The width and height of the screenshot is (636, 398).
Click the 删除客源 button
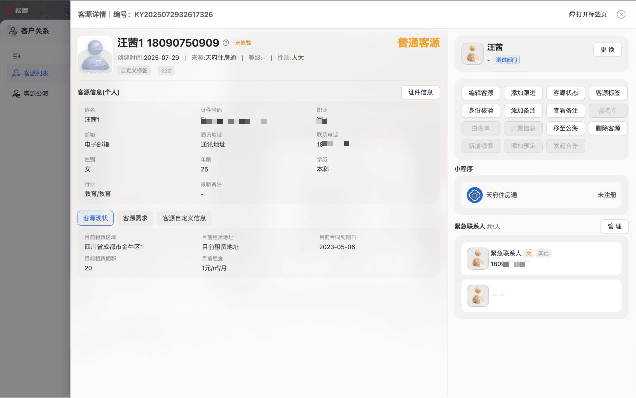click(x=608, y=128)
